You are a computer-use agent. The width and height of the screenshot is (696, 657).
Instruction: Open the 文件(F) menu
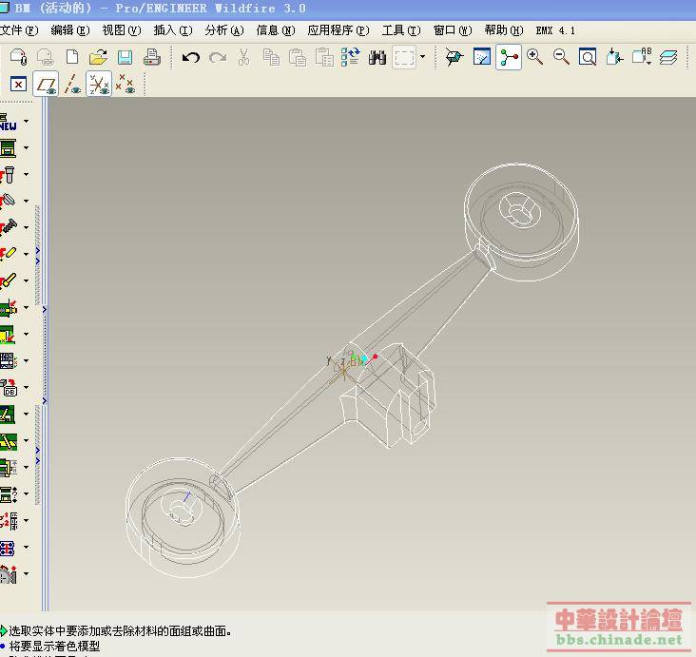[19, 30]
